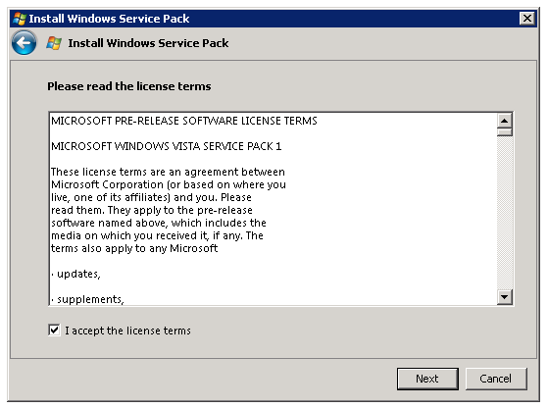Screen dimensions: 548x408
Task: Click the 'updates,' bullet in license text
Action: pos(75,274)
